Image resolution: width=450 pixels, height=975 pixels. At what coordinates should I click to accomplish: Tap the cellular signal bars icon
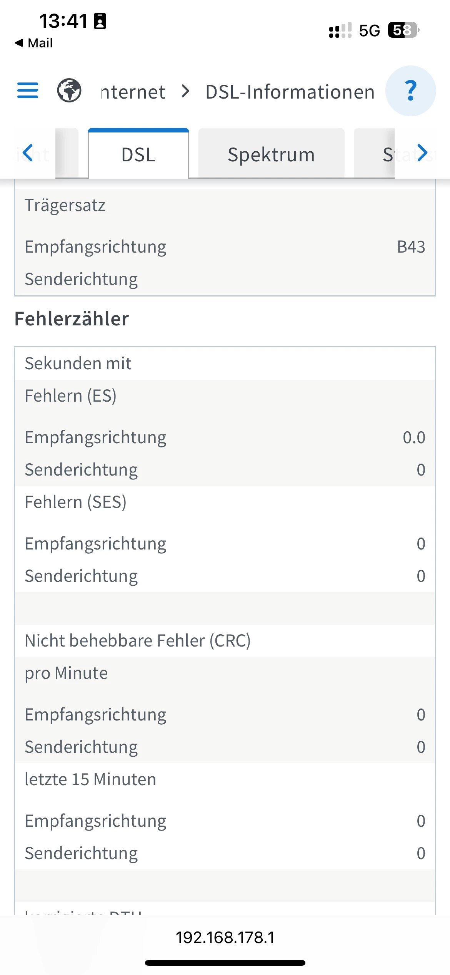coord(340,30)
